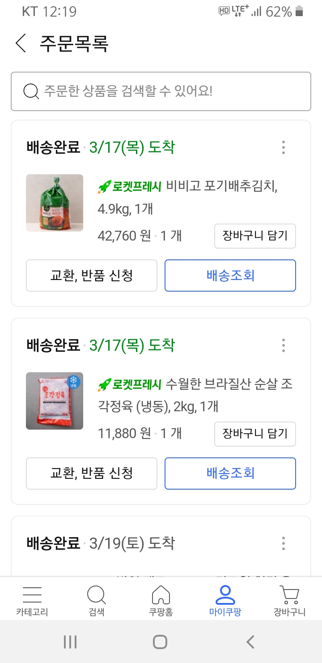The image size is (322, 663).
Task: Tap 장바구니 담기 for 비비고 포기배추김치
Action: 255,236
